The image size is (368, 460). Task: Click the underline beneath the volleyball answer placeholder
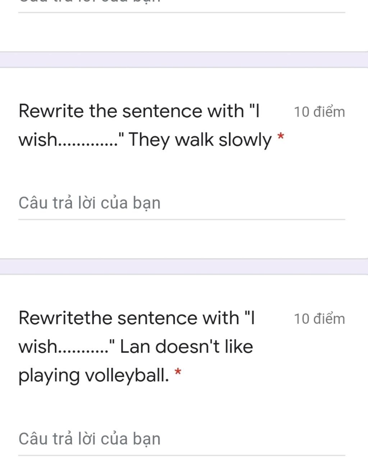181,455
